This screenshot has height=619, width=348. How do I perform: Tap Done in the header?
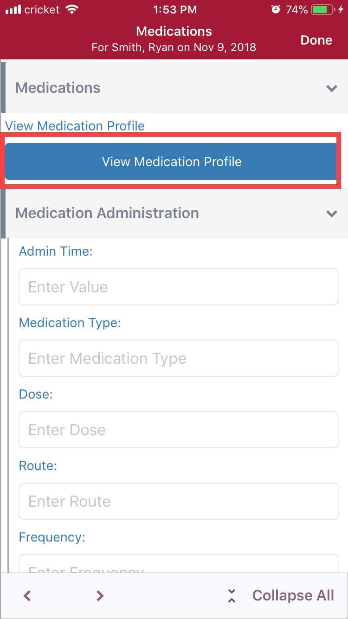coord(316,40)
